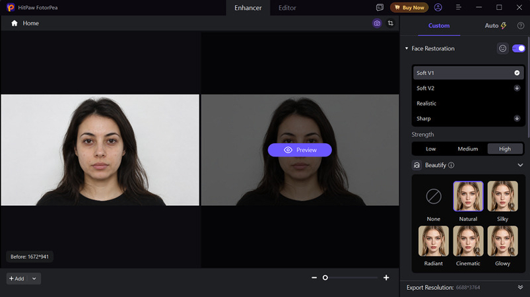Click the Strength label
Image resolution: width=530 pixels, height=297 pixels.
pos(422,135)
